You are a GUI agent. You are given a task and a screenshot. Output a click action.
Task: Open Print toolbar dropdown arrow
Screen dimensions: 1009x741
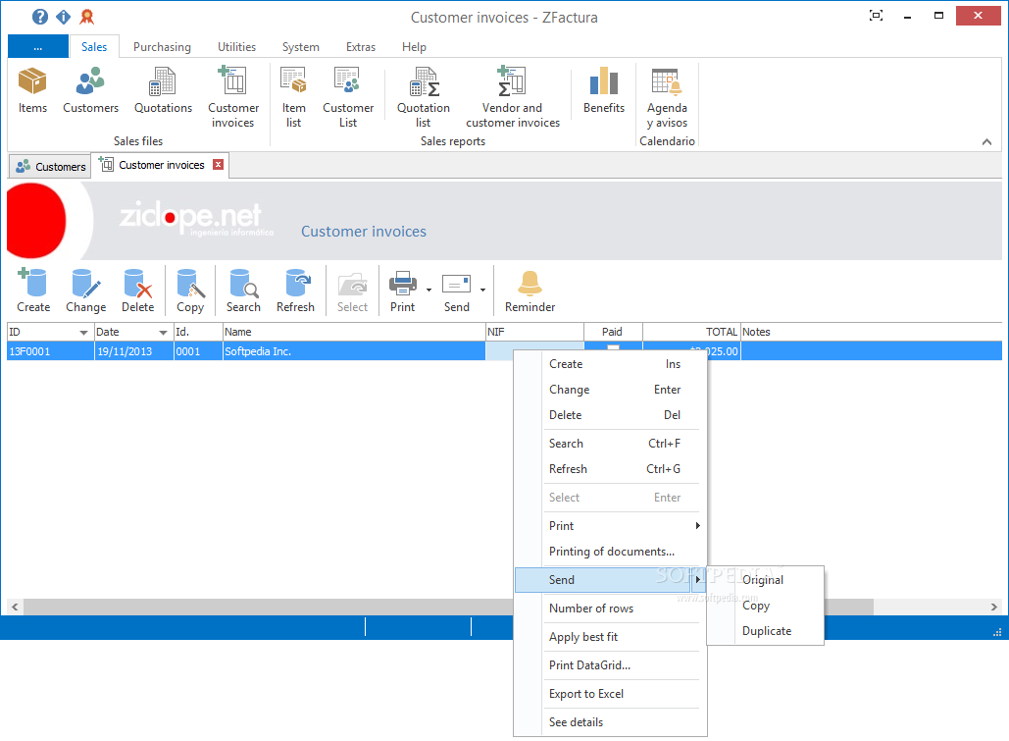(x=429, y=290)
